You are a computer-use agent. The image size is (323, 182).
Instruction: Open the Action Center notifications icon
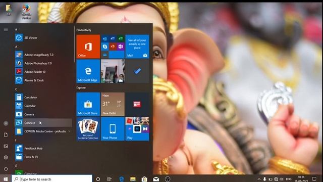pos(314,179)
